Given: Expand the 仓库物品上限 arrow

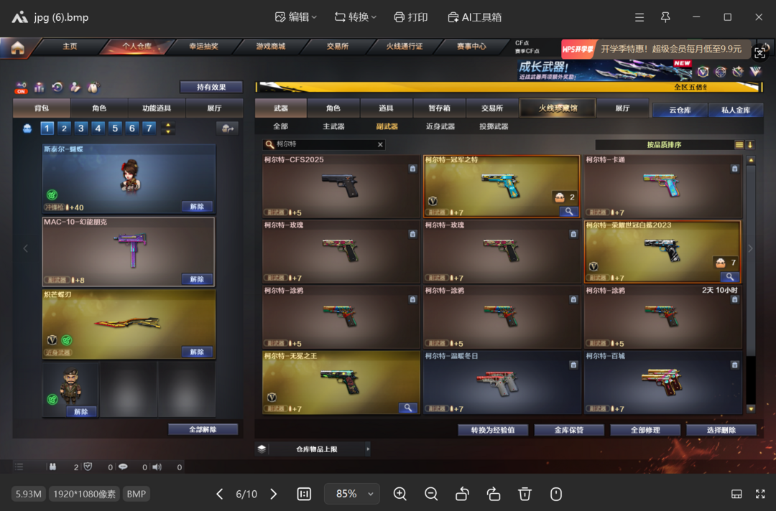Looking at the screenshot, I should [x=368, y=449].
